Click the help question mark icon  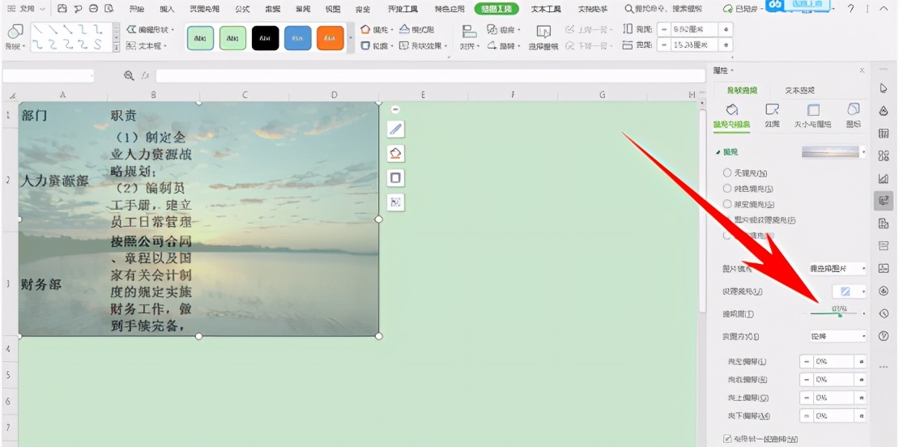[x=850, y=9]
